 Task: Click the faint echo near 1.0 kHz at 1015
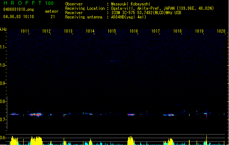[112, 61]
